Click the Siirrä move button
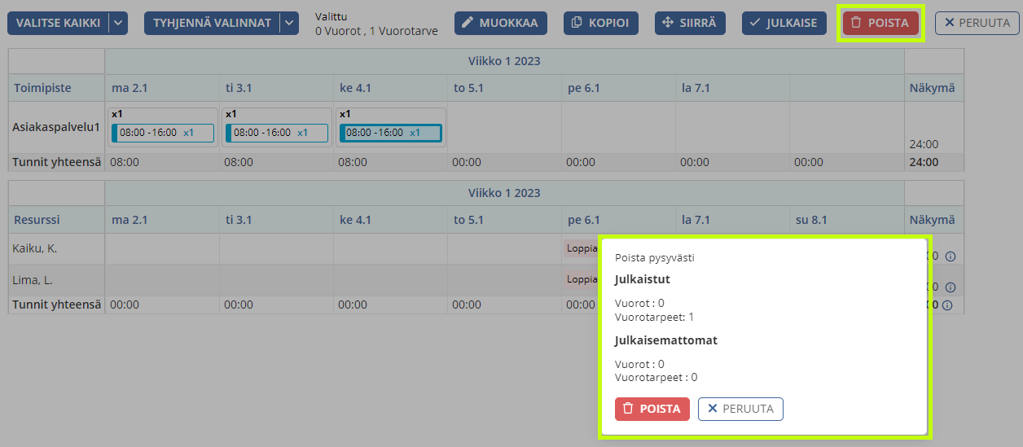This screenshot has height=447, width=1023. coord(689,23)
